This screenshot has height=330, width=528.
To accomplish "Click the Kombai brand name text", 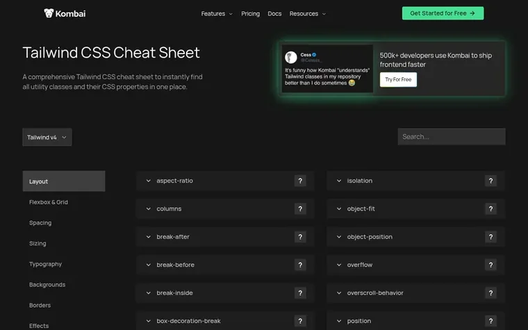I will tap(70, 14).
